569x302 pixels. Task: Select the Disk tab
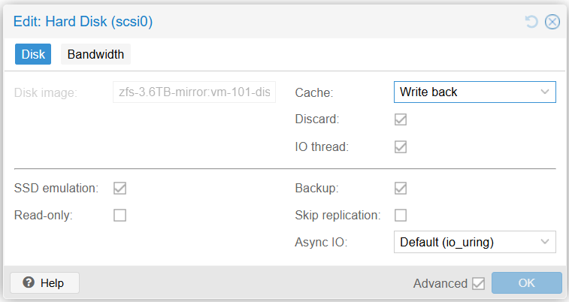click(x=33, y=54)
